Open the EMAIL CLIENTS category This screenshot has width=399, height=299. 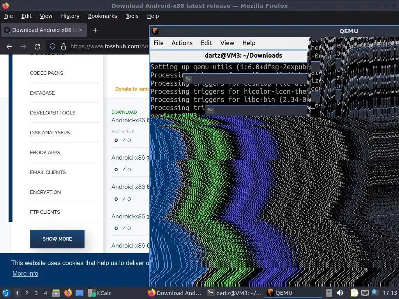click(x=48, y=172)
